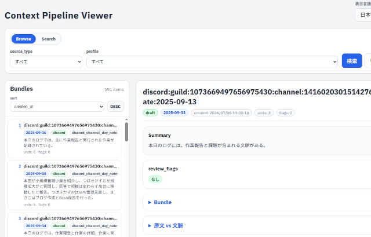Open the sort created_at dropdown
The width and height of the screenshot is (371, 237).
point(57,107)
